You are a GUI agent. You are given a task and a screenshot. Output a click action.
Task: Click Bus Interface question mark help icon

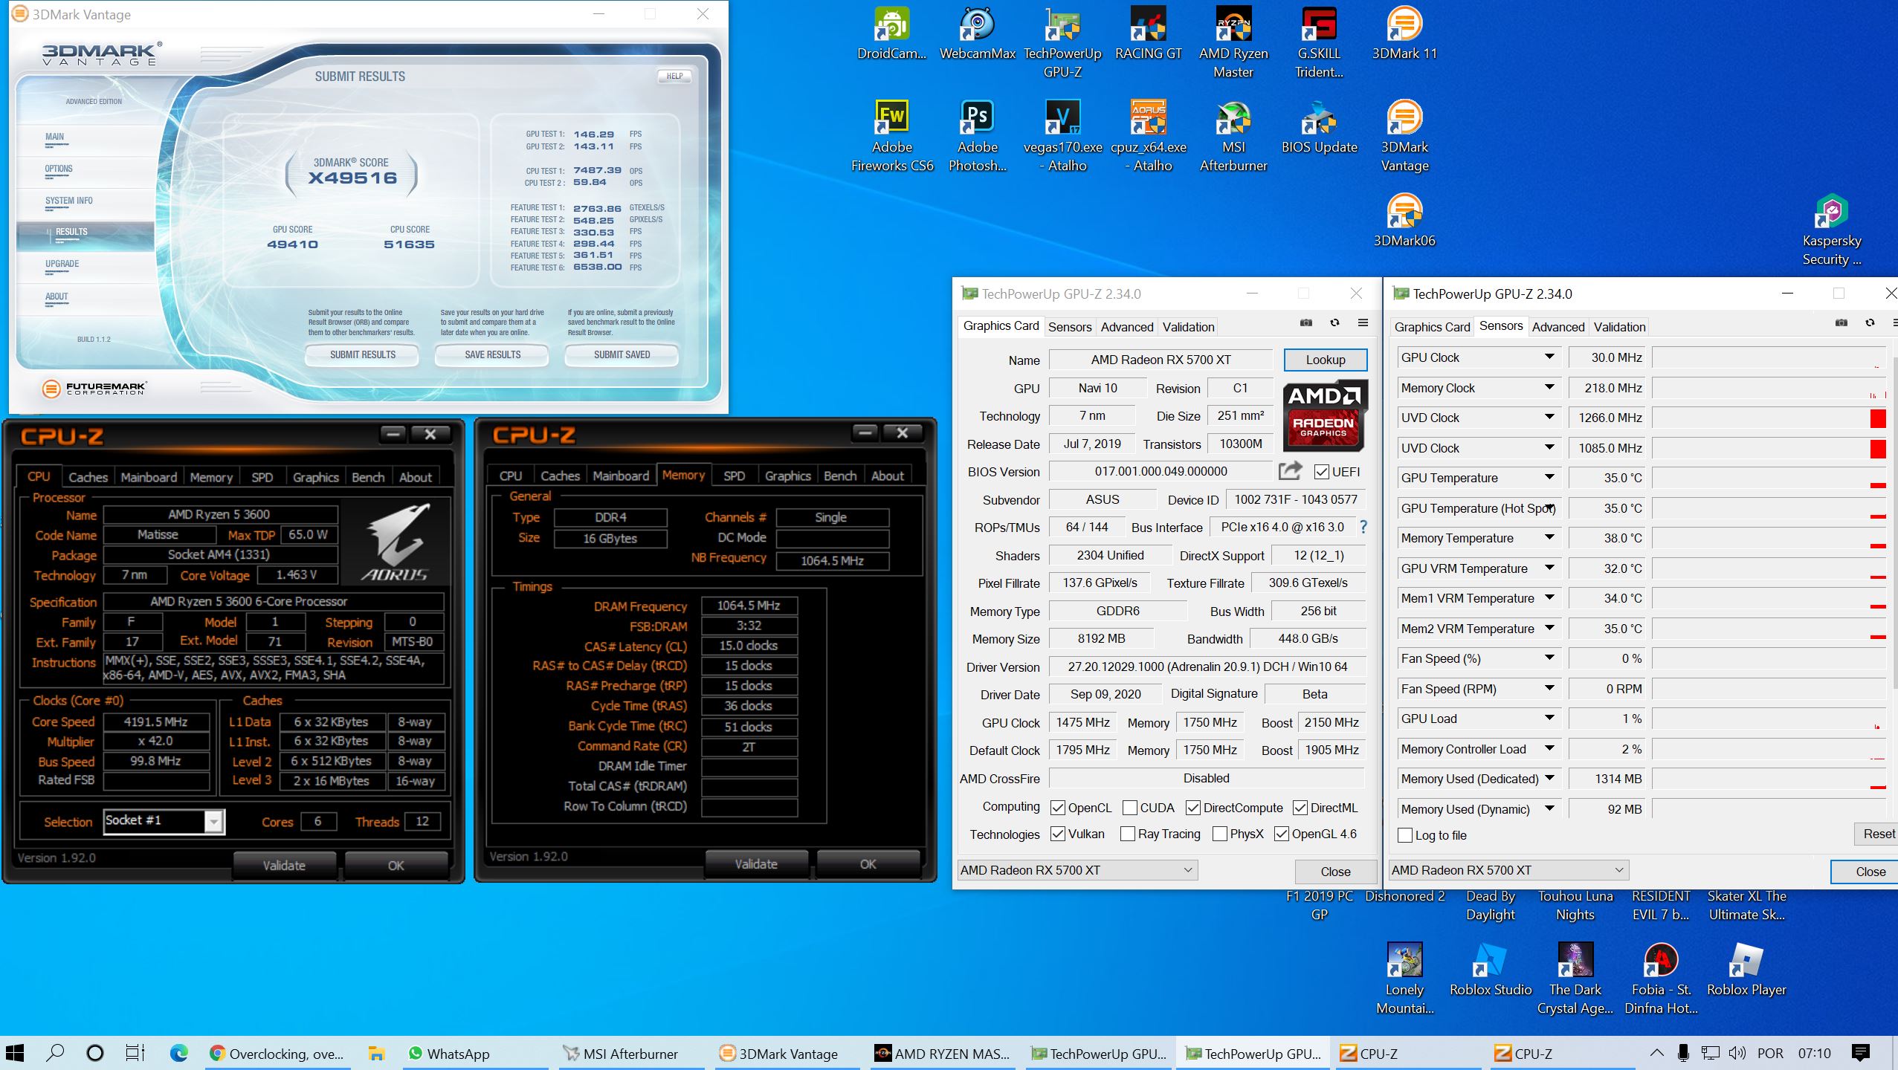[1363, 527]
